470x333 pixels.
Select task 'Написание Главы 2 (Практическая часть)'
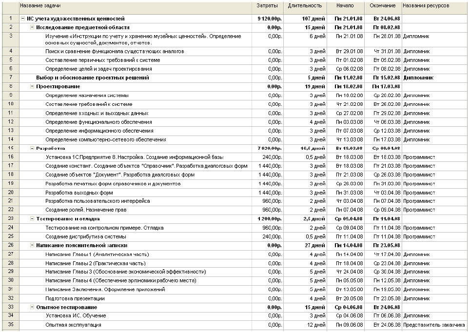[x=96, y=263]
